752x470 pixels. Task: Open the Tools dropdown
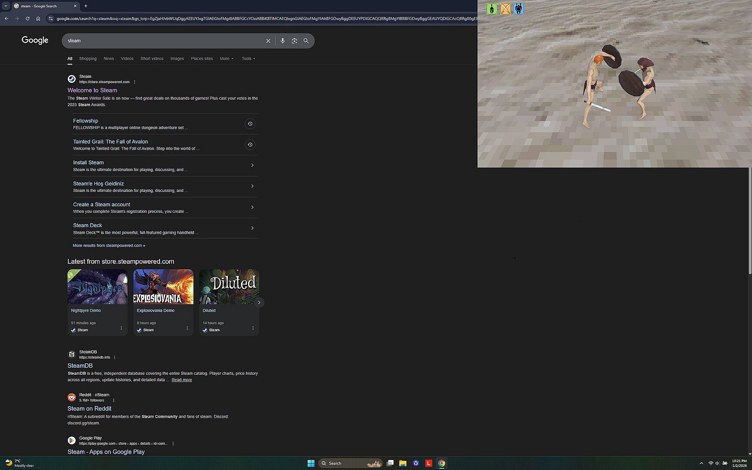248,58
